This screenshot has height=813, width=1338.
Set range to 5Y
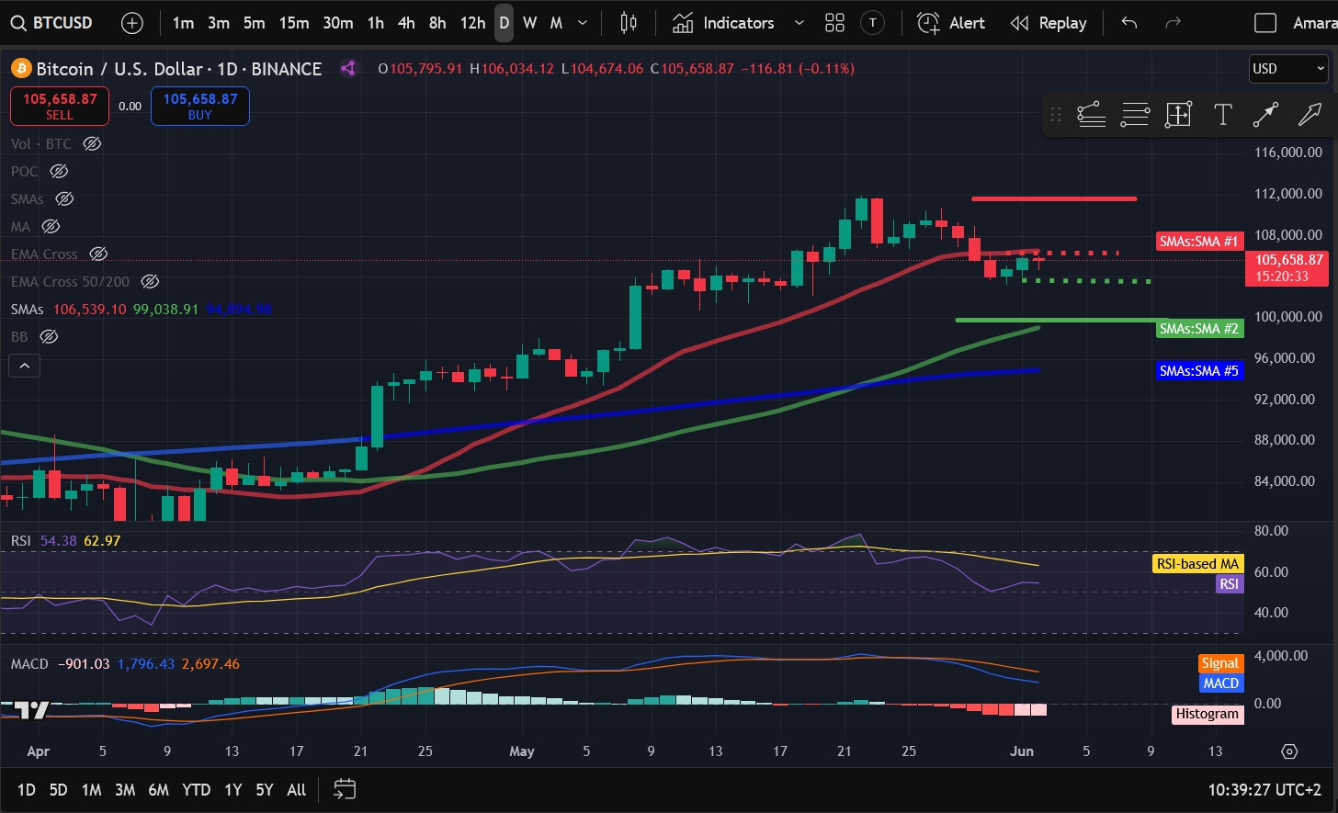[x=265, y=789]
